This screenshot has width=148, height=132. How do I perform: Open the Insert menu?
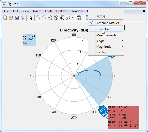(37, 11)
